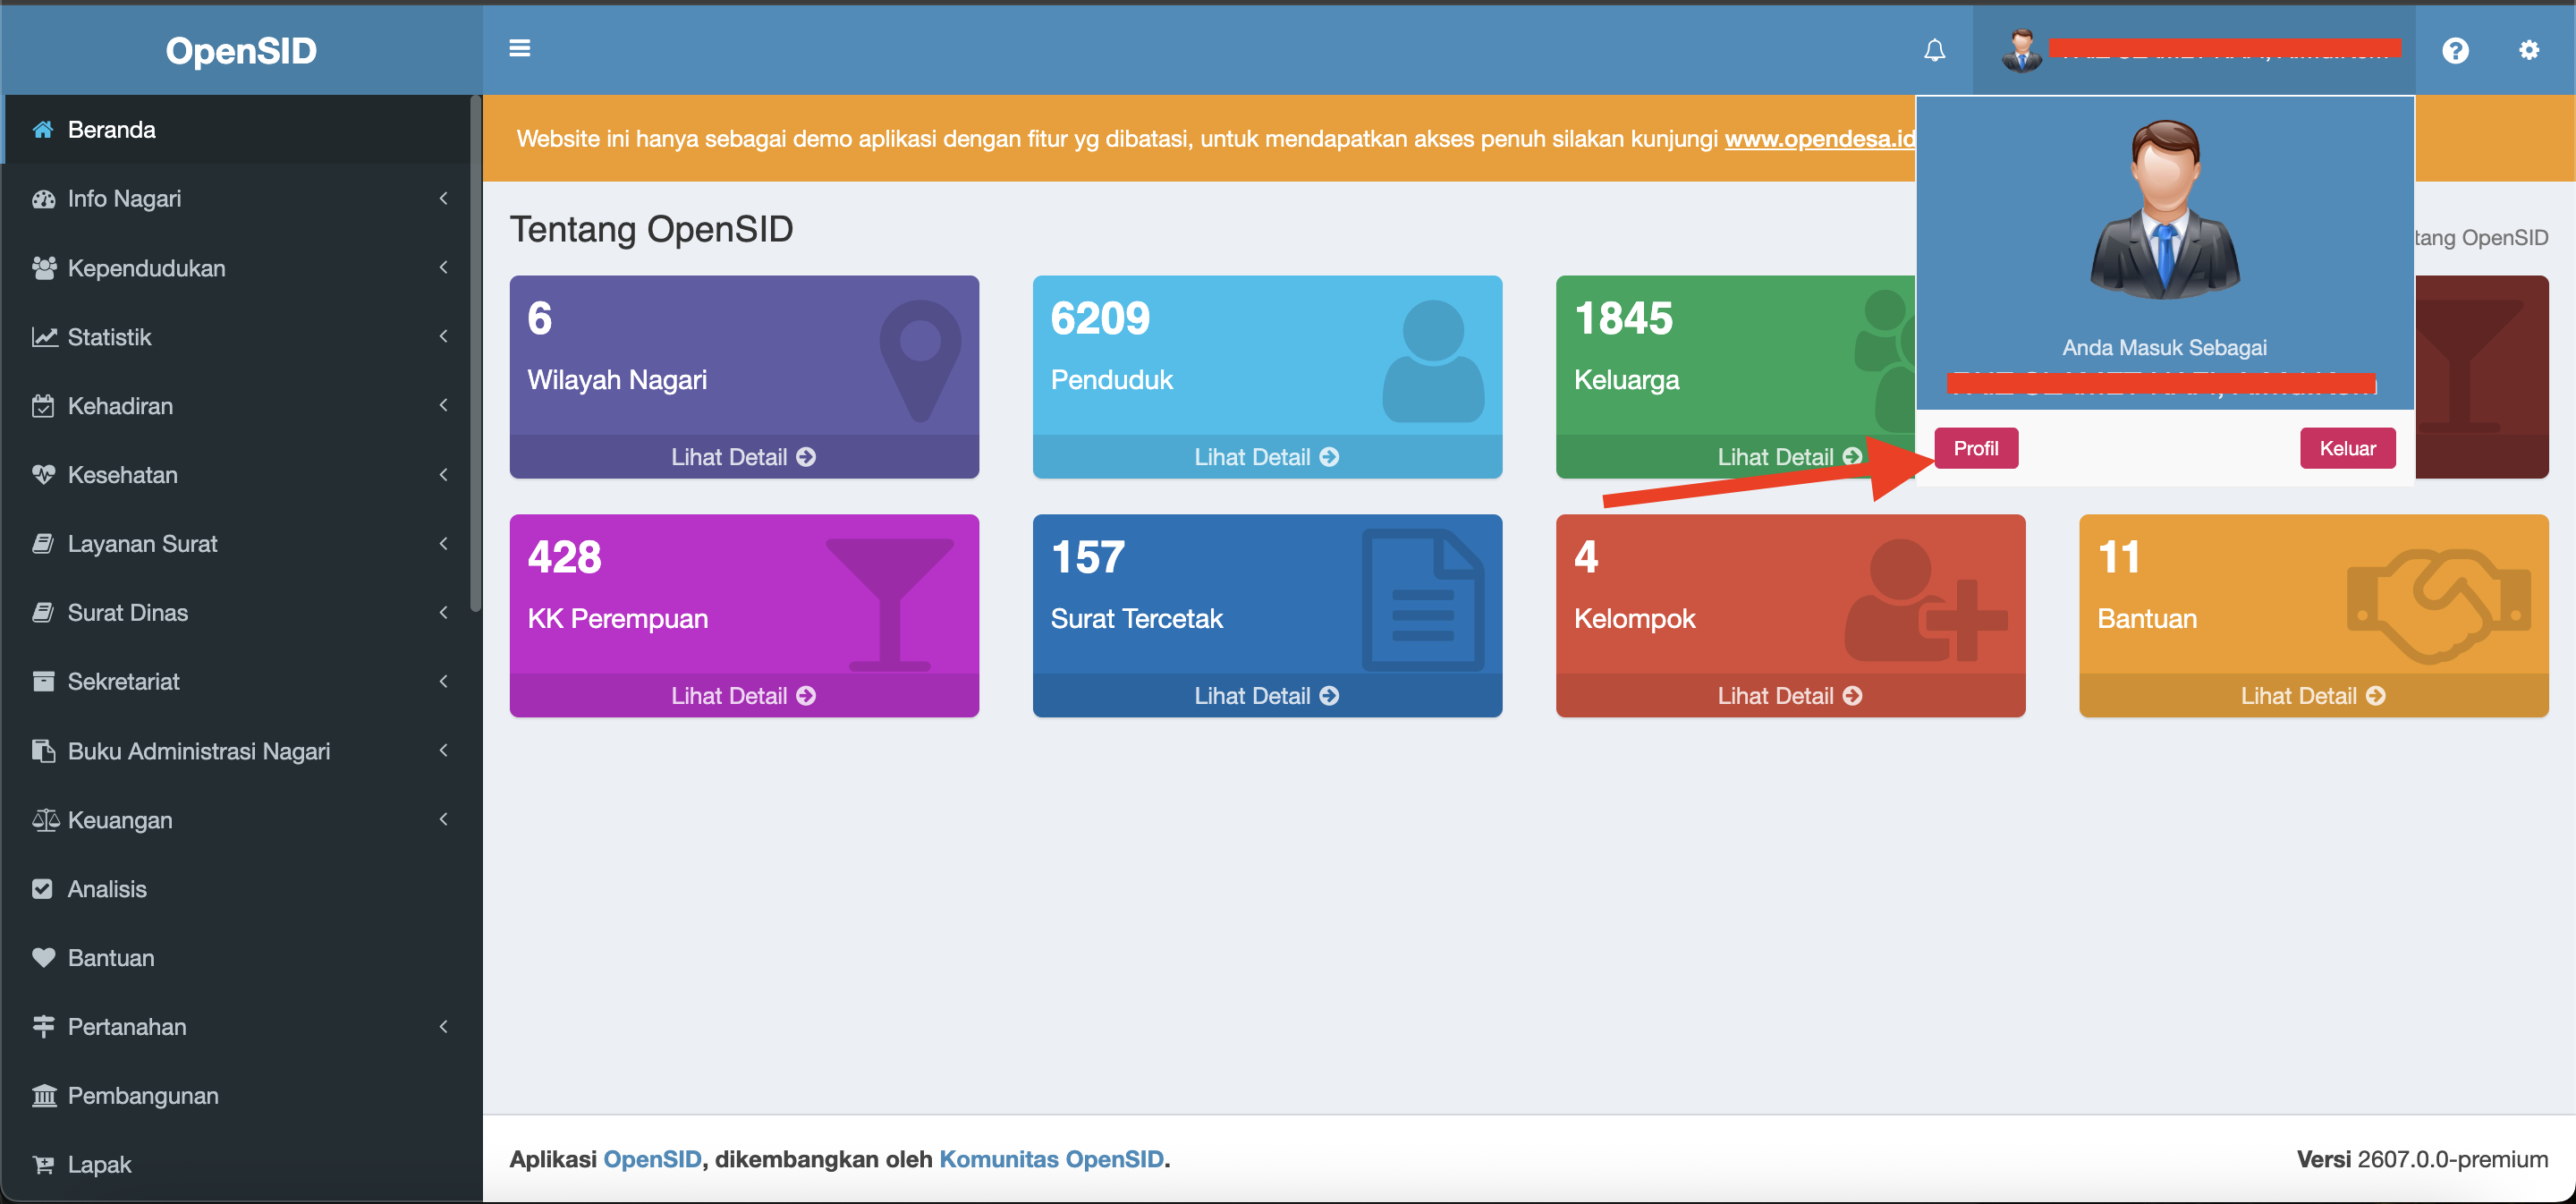
Task: Click Bantuan heart icon in sidebar
Action: click(43, 958)
